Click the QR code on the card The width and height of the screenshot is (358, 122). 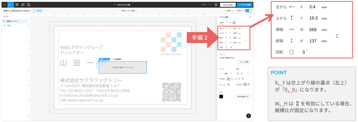tap(172, 92)
